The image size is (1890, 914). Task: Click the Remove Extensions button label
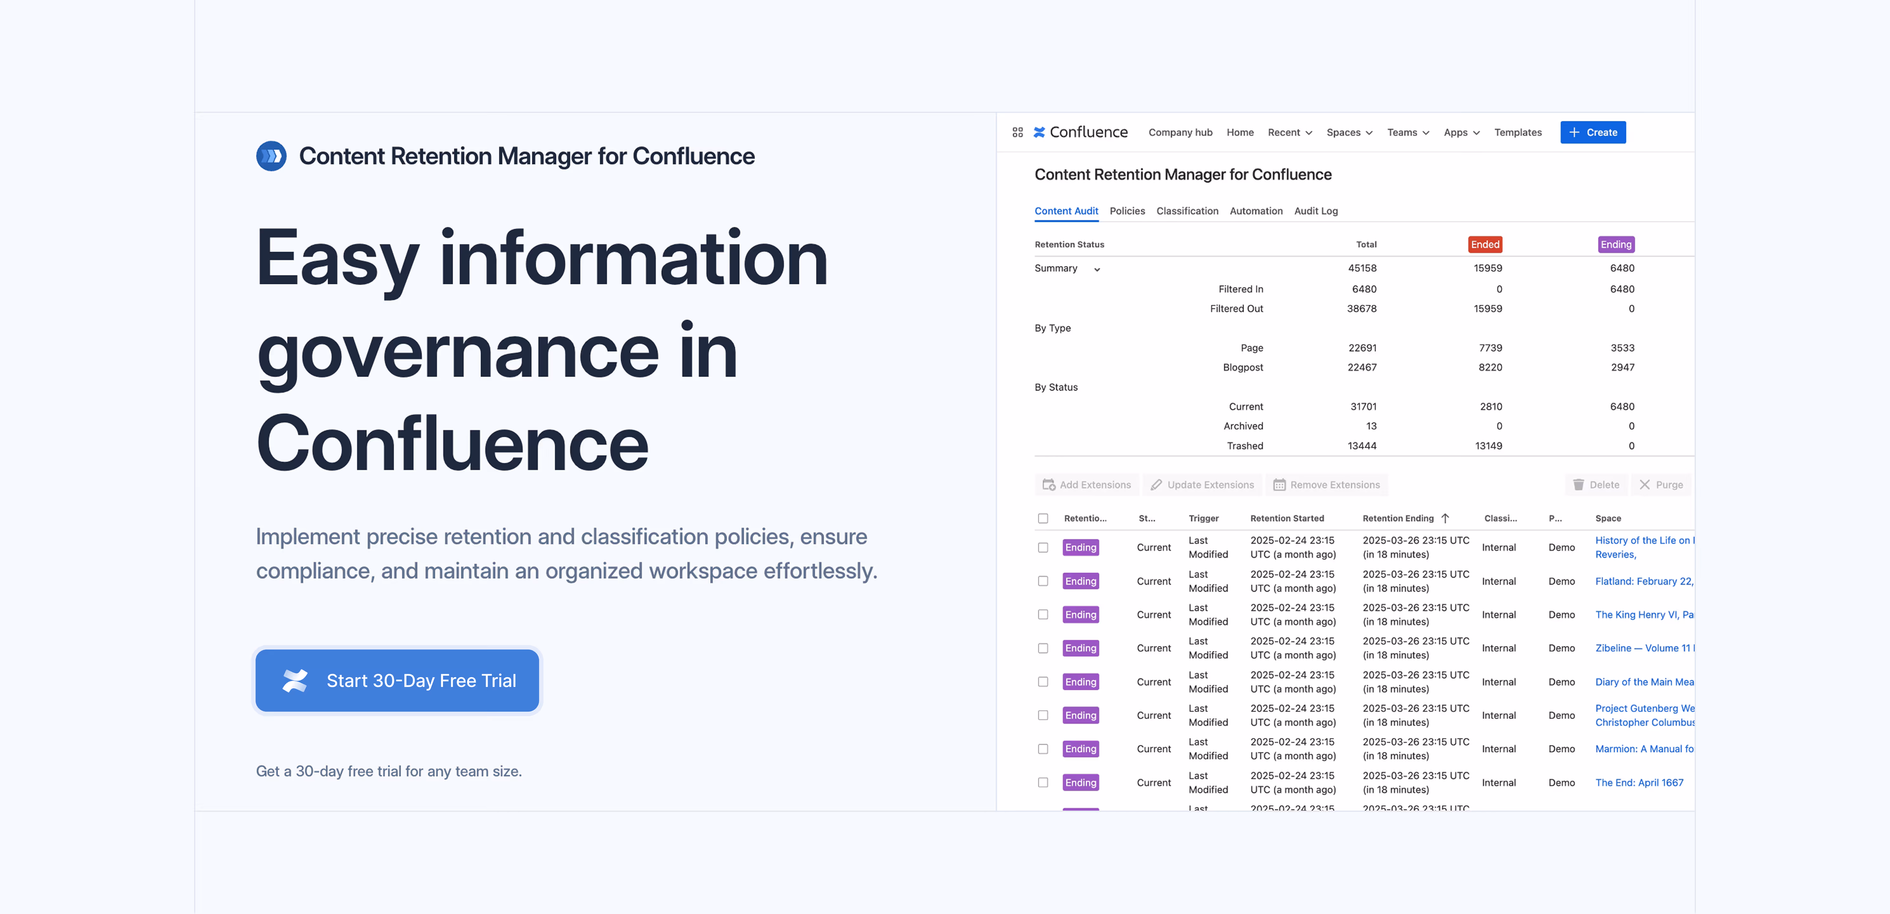tap(1335, 485)
